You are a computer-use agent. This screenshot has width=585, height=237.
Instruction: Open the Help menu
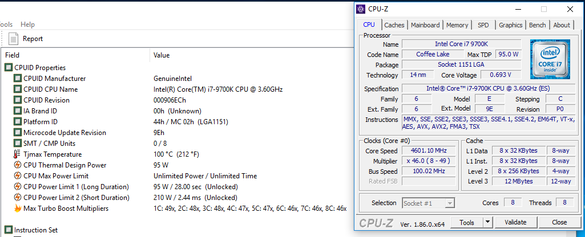tap(27, 24)
